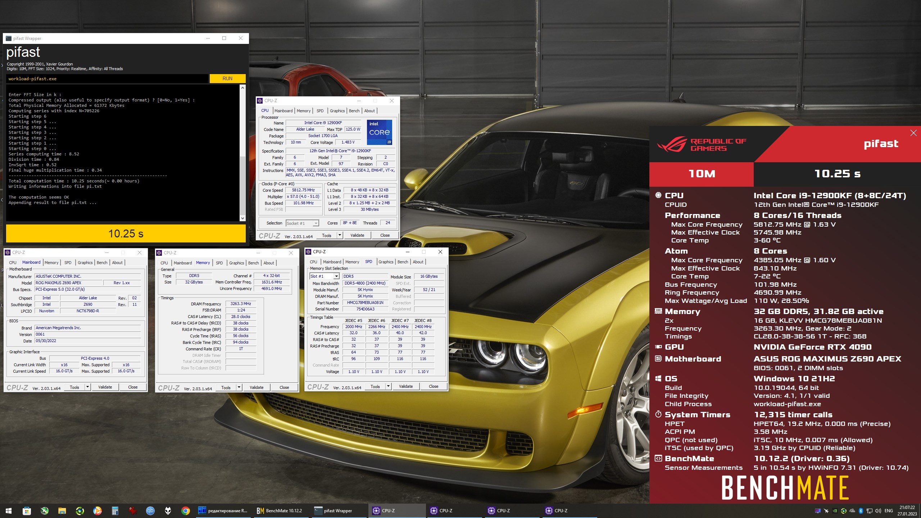Switch to the BenchMate 10.12.2 taskbar window
Image resolution: width=921 pixels, height=518 pixels.
[x=280, y=510]
